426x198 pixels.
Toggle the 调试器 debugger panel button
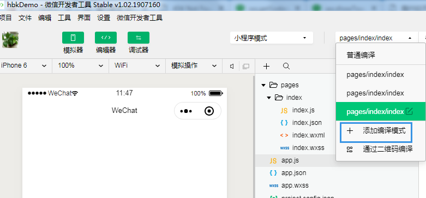(x=139, y=38)
